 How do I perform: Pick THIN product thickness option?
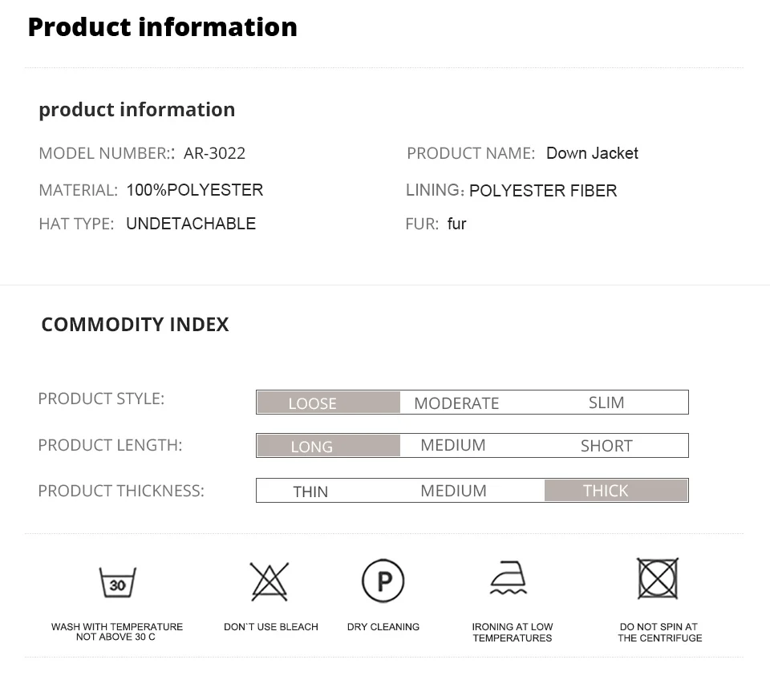(x=310, y=492)
